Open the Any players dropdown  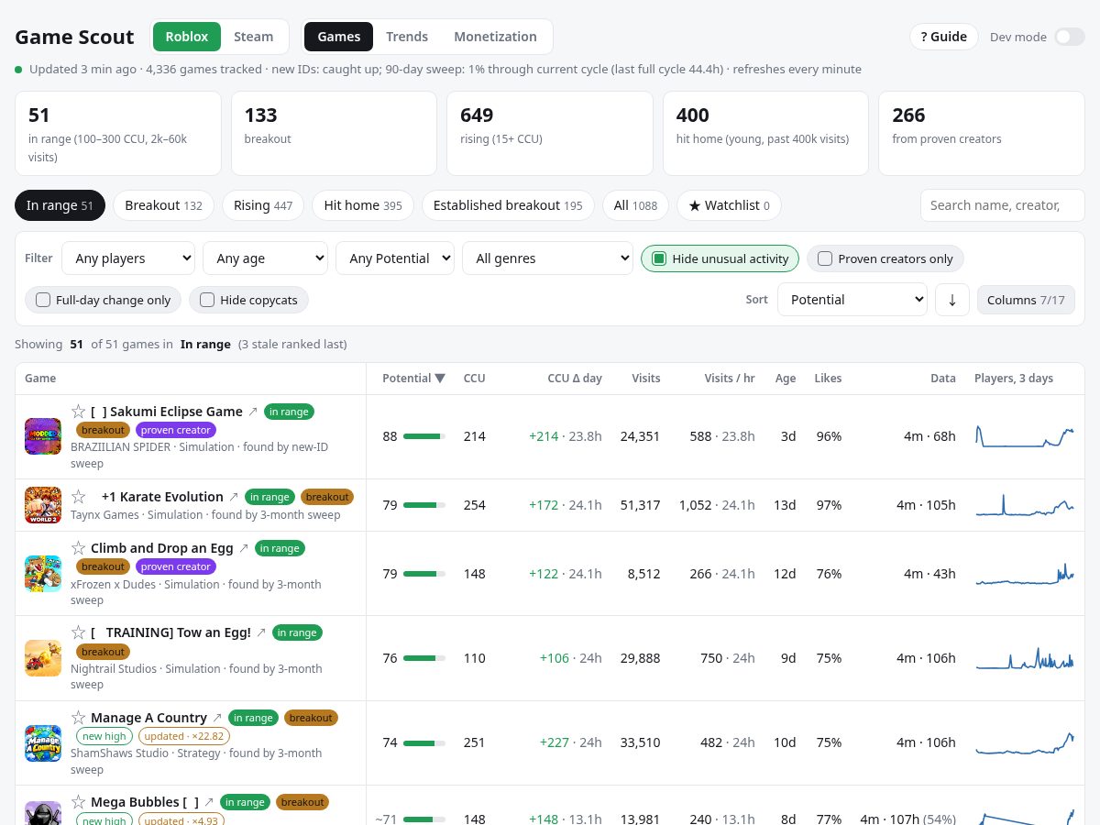pos(128,258)
